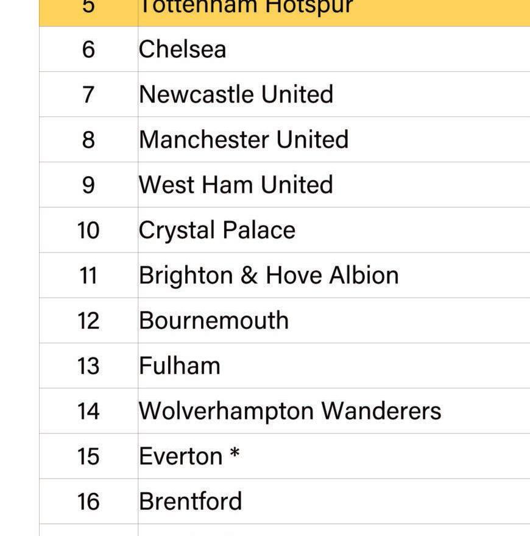The image size is (530, 536).
Task: Select the Everton * cell
Action: [189, 456]
